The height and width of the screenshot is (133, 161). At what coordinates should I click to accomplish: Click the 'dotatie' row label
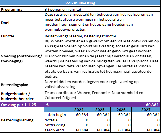point(51,120)
